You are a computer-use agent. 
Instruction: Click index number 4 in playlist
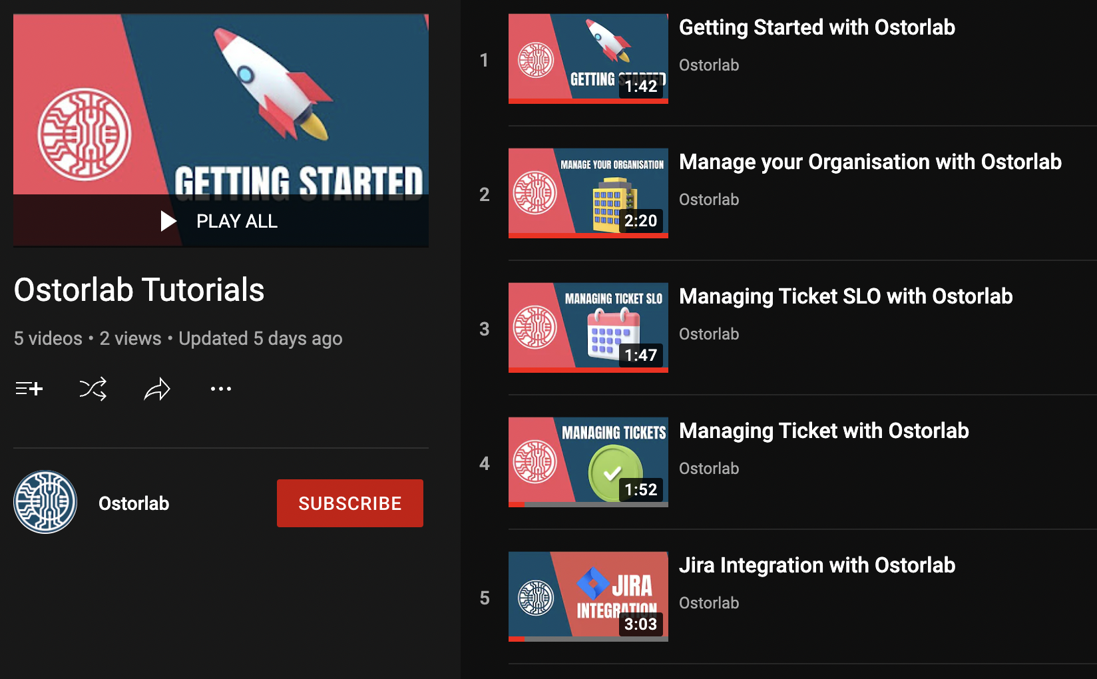coord(484,464)
